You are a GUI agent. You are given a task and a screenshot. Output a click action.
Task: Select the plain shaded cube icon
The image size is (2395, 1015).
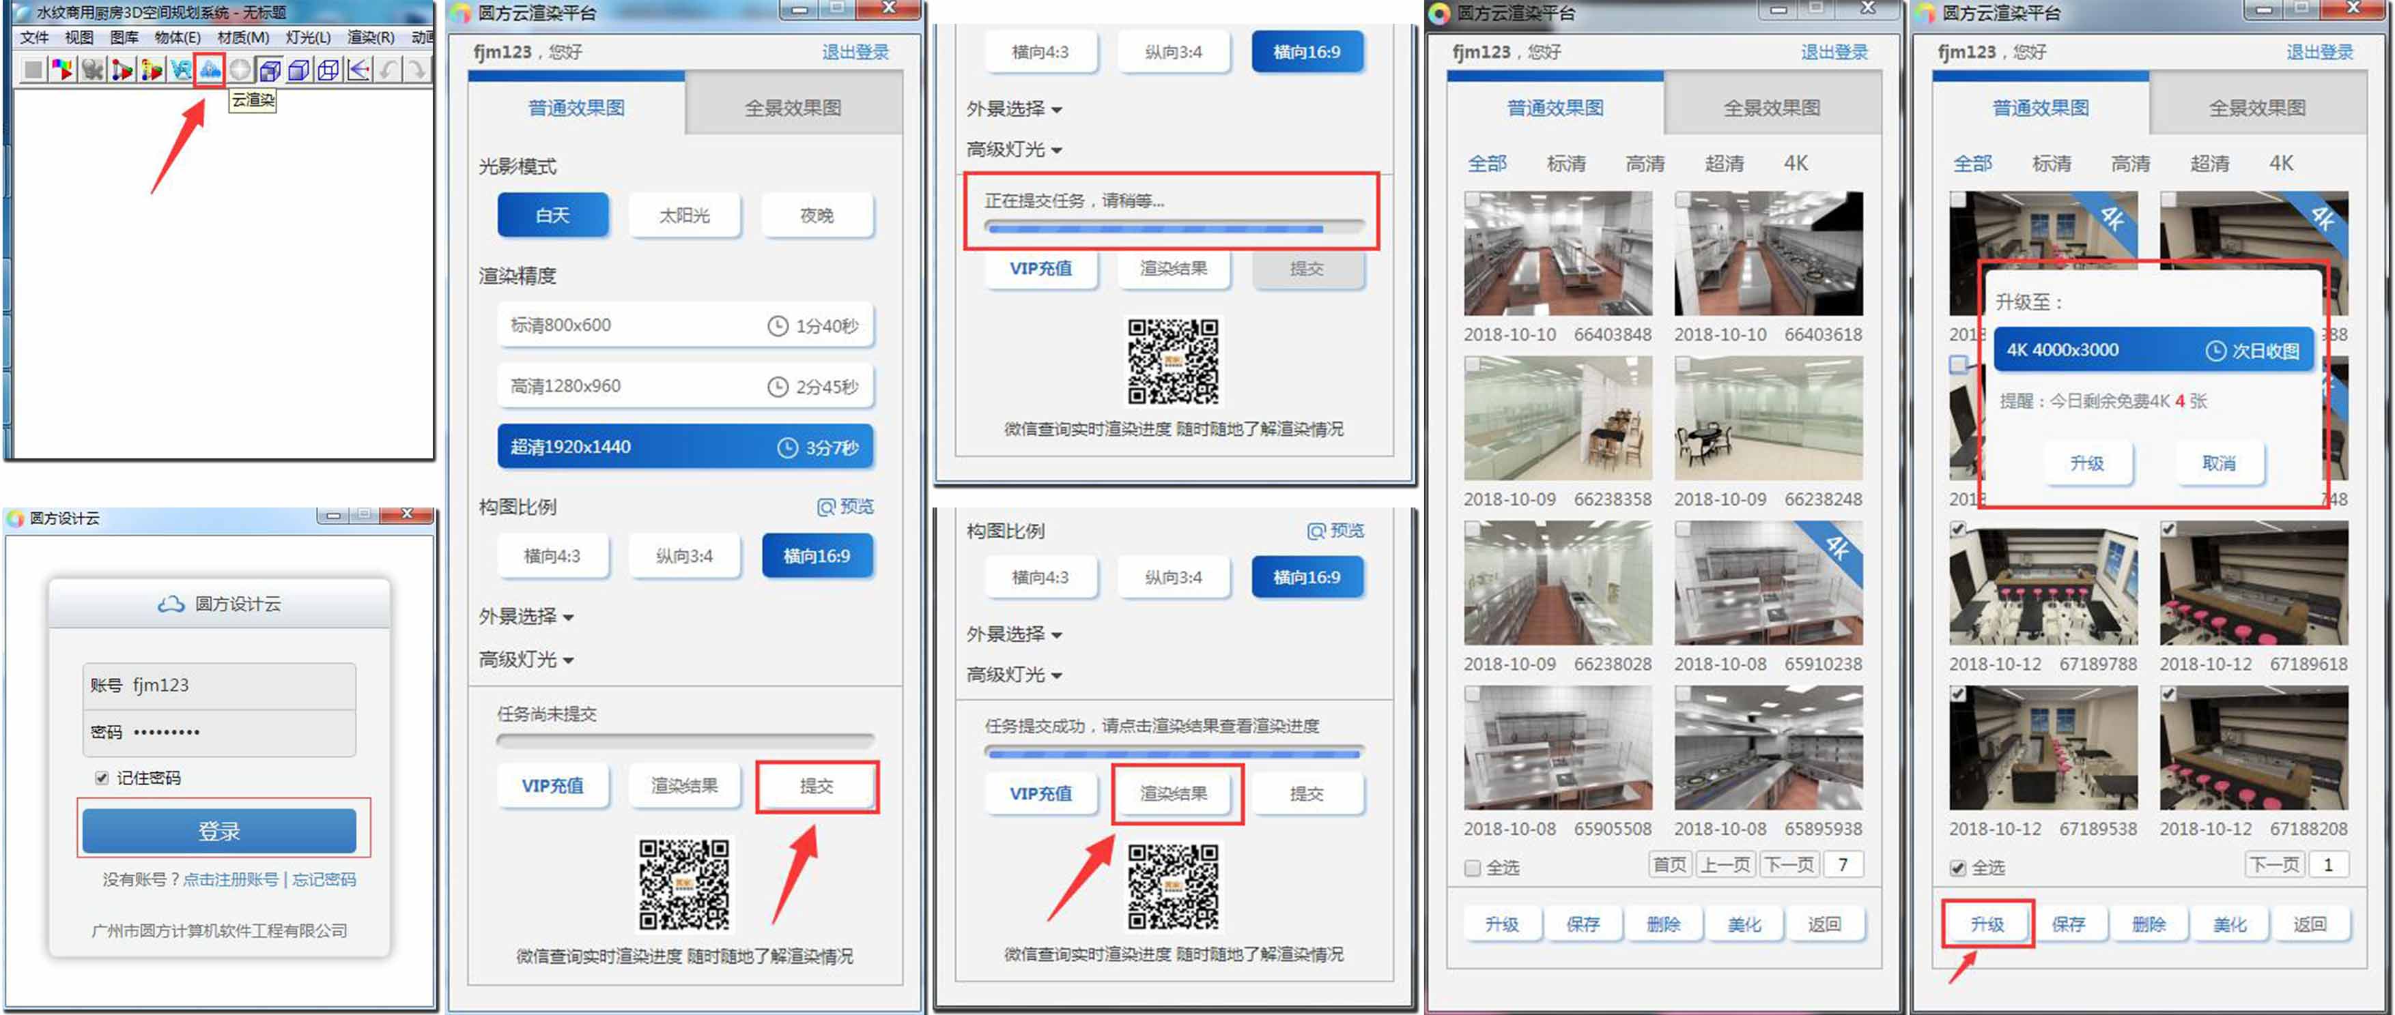(x=299, y=70)
